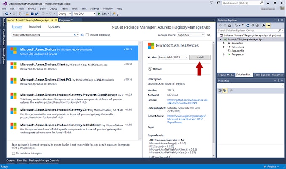286x169 pixels.
Task: Open the File menu
Action: (4, 8)
